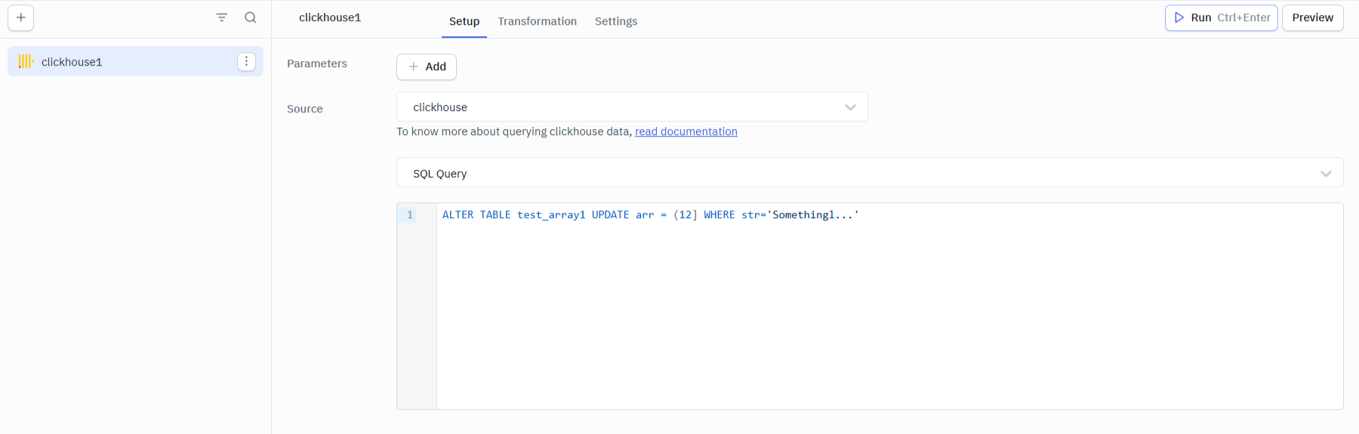Switch to the Setup tab

click(464, 21)
